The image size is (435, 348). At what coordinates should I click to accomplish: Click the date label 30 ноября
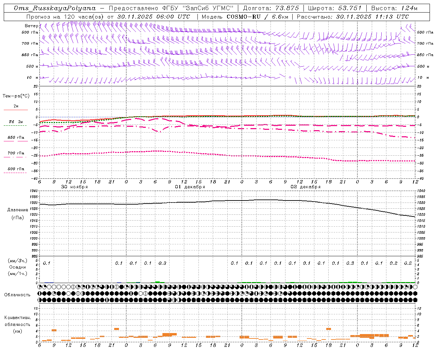tap(74, 187)
